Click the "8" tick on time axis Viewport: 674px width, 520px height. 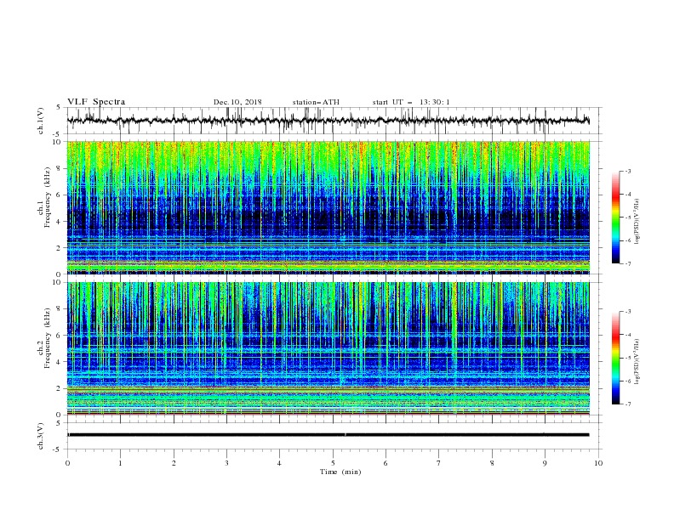492,463
